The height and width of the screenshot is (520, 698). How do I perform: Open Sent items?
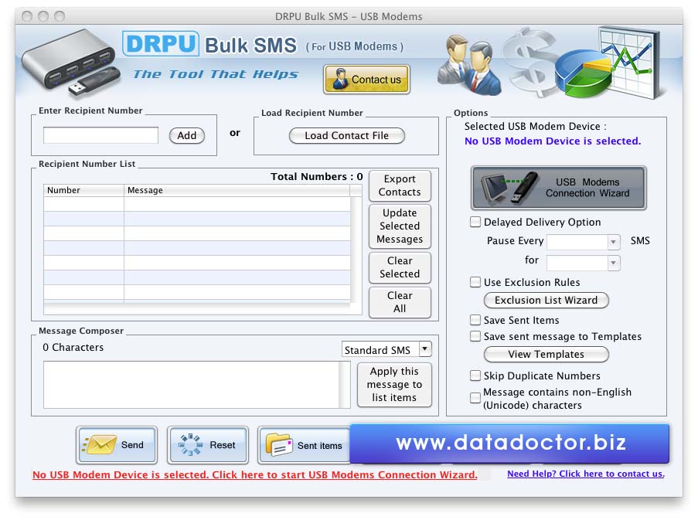pyautogui.click(x=304, y=445)
